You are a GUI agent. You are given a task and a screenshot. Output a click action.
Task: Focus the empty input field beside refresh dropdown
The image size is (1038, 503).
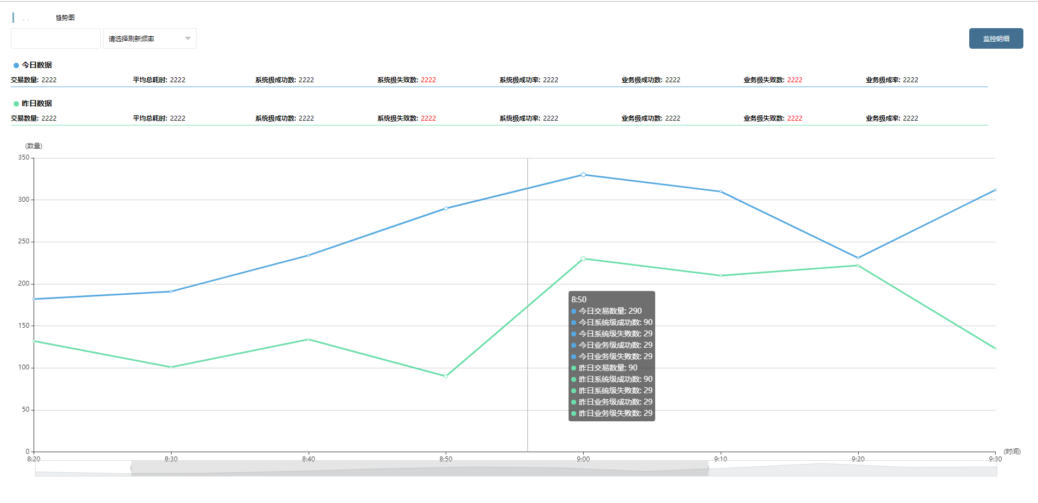tap(56, 38)
